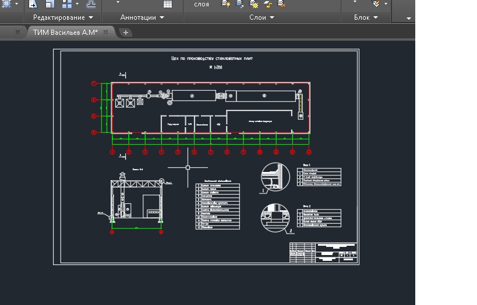This screenshot has width=477, height=305.
Task: Click the Hatch tool icon in the ribbon
Action: pyautogui.click(x=6, y=4)
